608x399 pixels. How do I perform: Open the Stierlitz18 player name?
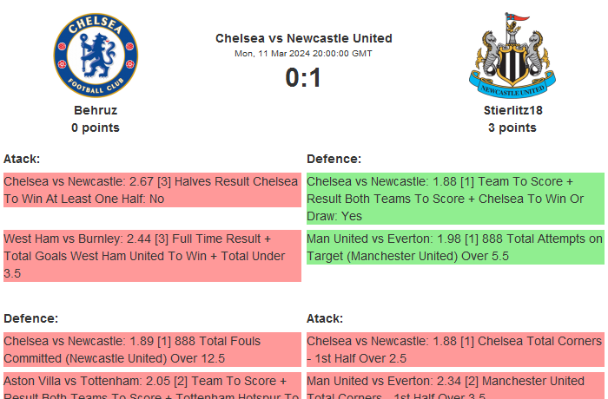click(512, 110)
